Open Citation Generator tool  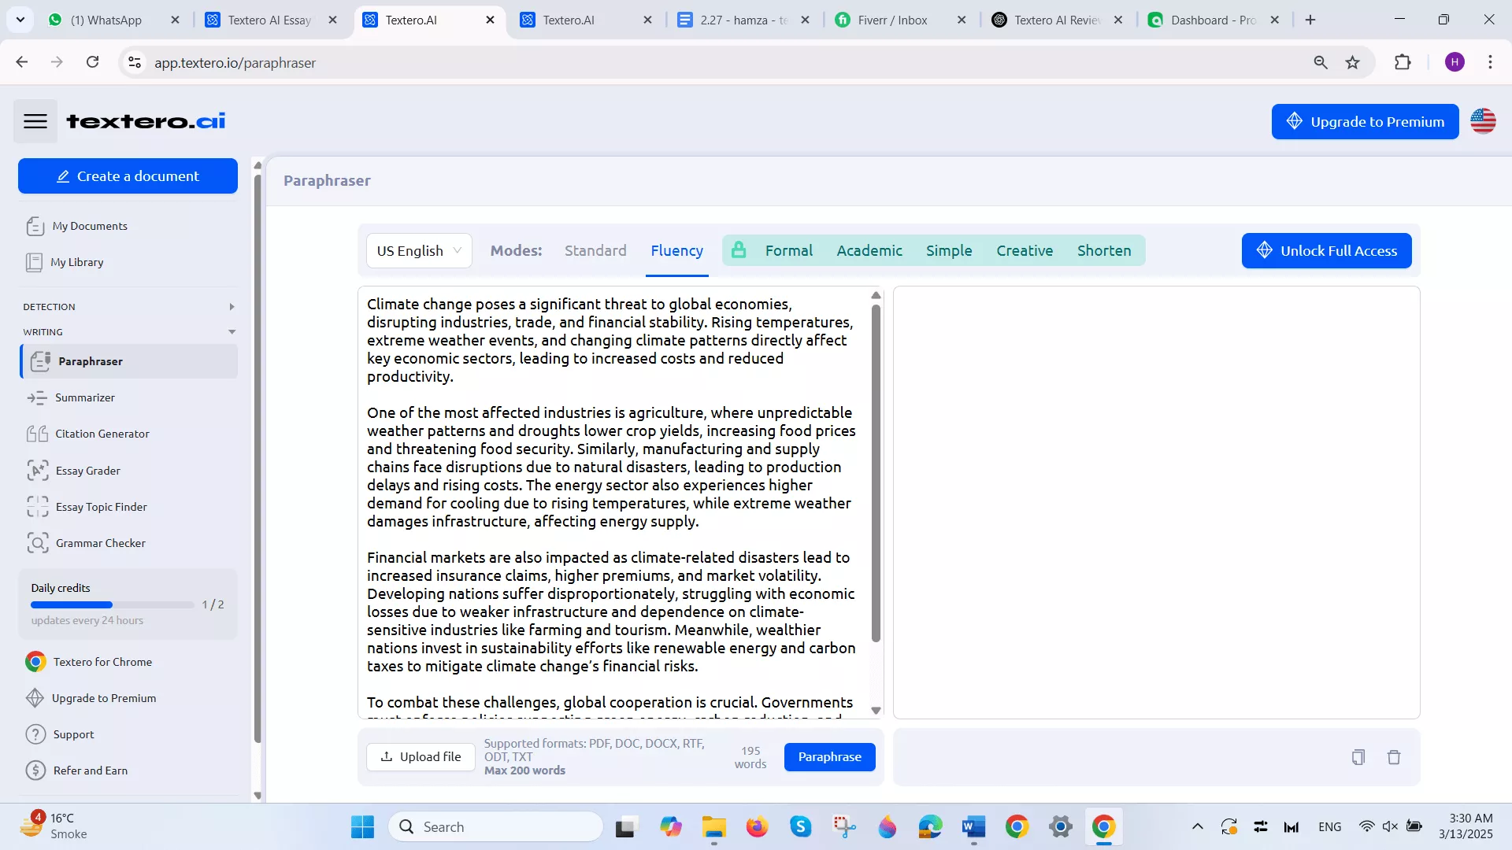102,434
